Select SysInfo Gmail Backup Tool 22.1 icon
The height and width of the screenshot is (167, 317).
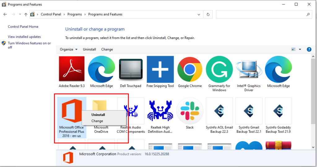[x=249, y=111]
